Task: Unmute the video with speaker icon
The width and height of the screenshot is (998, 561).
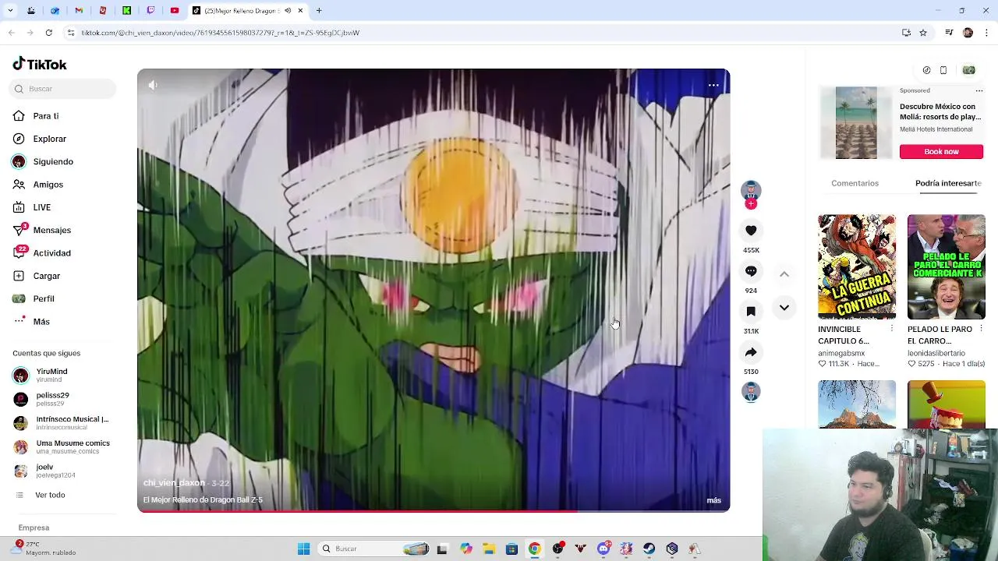Action: click(x=153, y=85)
